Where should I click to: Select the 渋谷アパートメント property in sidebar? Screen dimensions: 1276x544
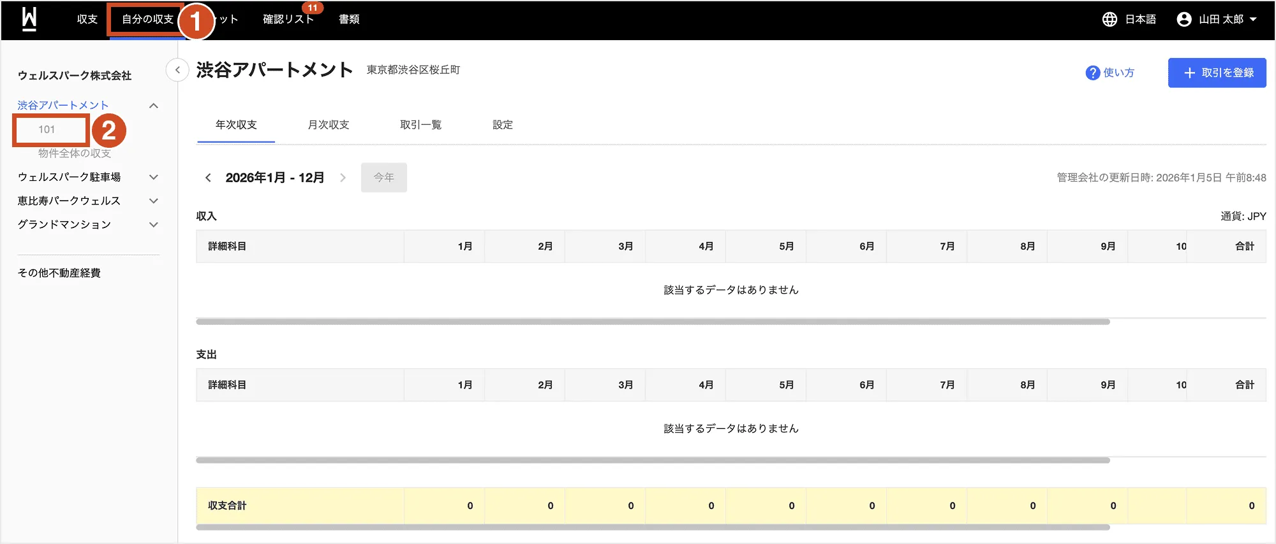point(63,105)
